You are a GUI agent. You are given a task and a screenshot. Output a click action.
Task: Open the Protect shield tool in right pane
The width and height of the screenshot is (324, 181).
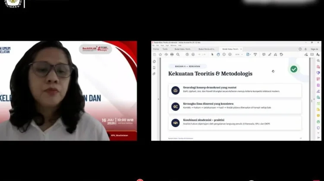[318, 128]
